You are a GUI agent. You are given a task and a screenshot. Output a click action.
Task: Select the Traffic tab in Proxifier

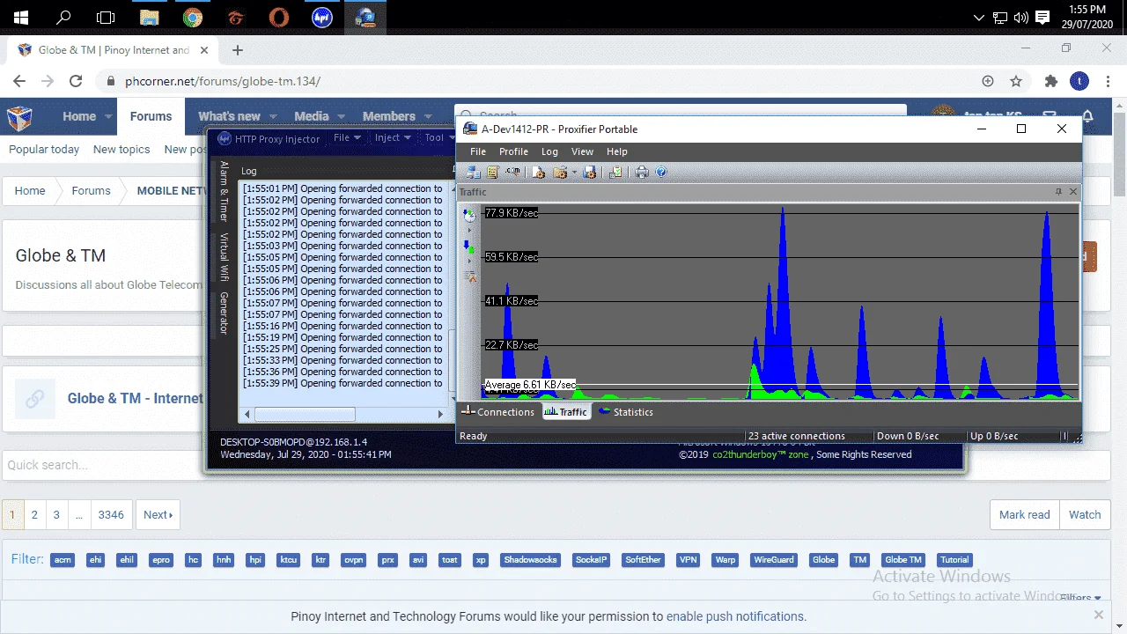[x=565, y=412]
